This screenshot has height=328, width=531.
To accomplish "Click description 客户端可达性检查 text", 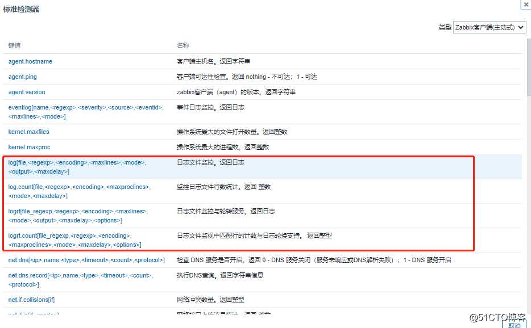I will click(x=247, y=77).
